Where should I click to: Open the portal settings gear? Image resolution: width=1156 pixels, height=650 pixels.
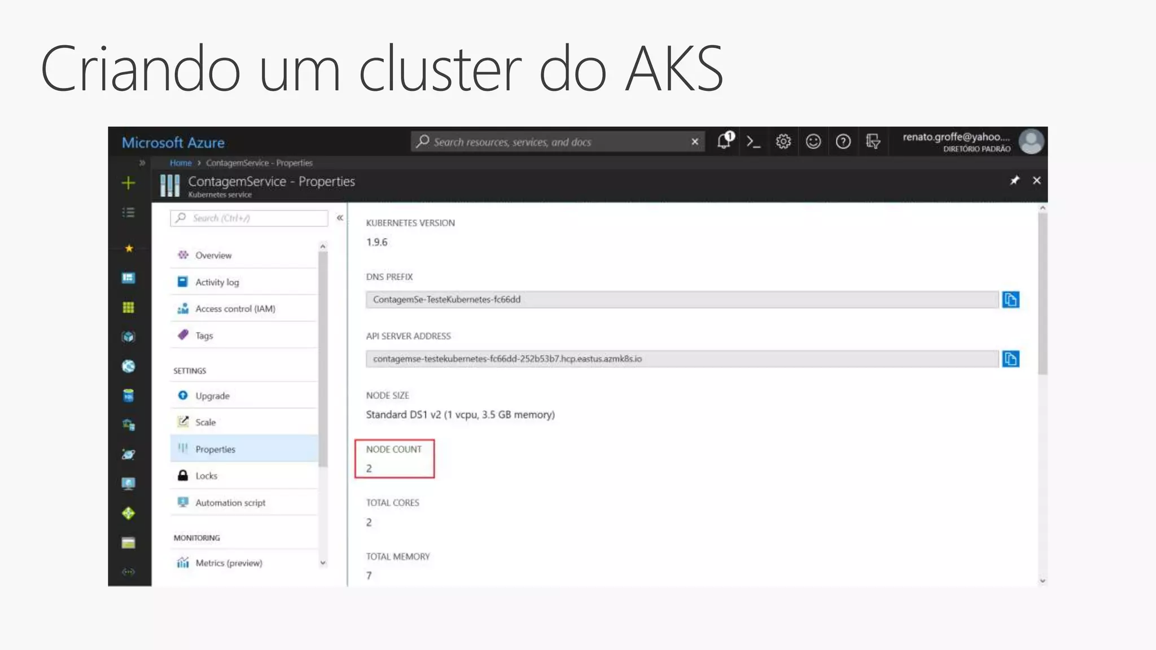[x=783, y=142]
